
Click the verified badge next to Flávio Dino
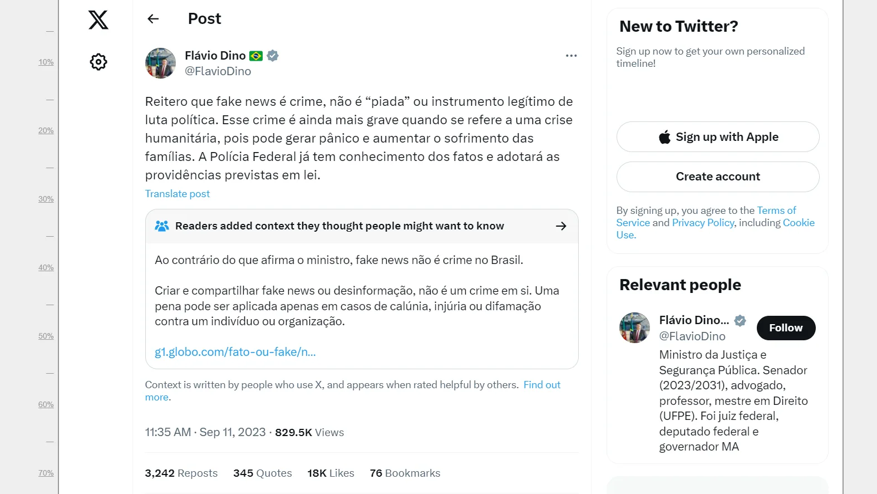coord(273,56)
